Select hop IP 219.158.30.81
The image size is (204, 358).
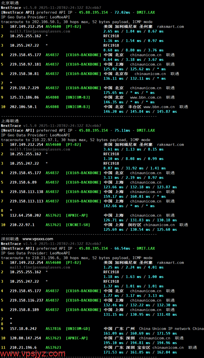tap(24, 74)
